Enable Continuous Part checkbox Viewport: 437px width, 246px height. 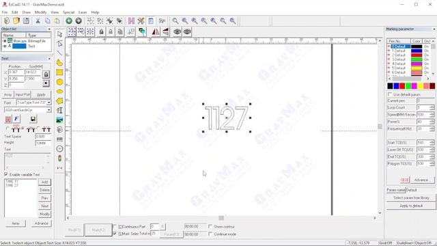[115, 226]
